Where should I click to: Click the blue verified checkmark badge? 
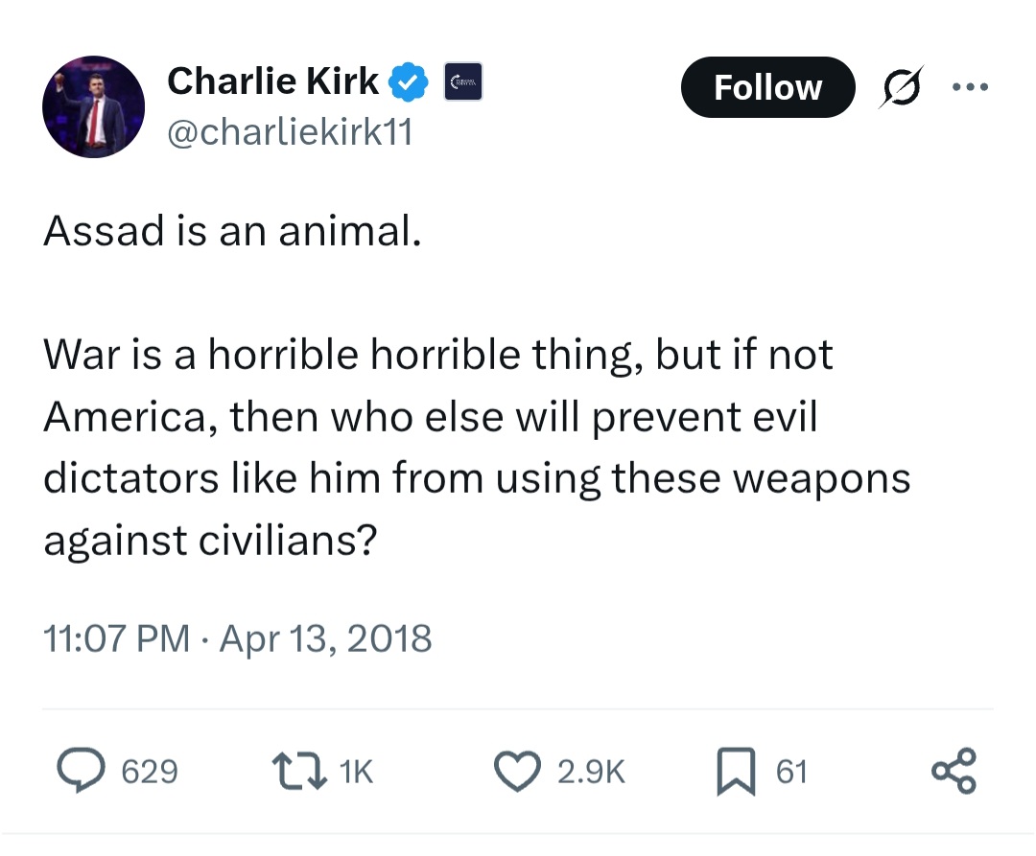pyautogui.click(x=408, y=81)
